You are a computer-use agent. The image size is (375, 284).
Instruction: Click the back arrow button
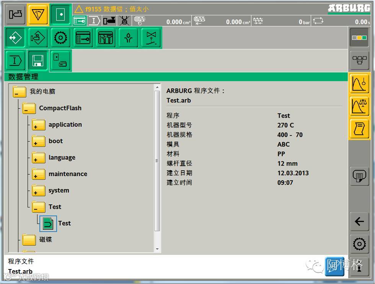click(359, 221)
